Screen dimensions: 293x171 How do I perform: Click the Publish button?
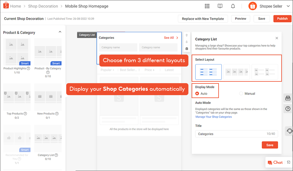point(282,19)
